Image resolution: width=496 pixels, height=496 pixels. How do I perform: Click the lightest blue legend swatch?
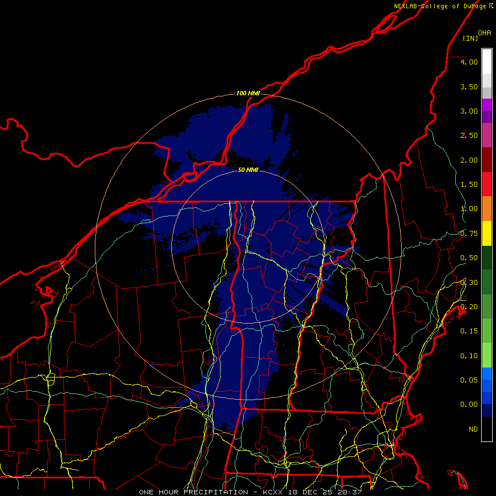point(487,374)
